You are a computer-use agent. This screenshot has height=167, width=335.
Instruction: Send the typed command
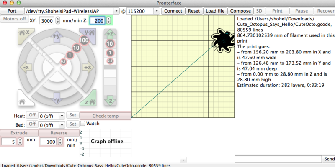point(329,159)
